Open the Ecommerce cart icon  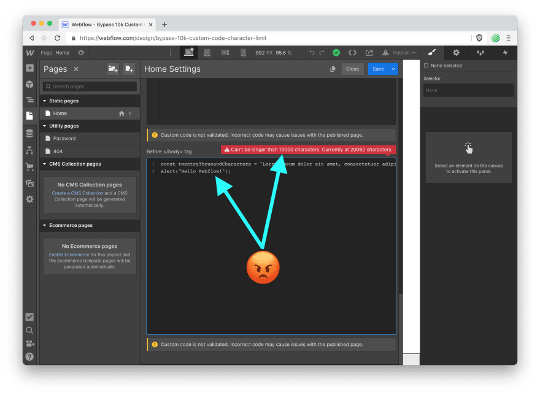tap(30, 167)
